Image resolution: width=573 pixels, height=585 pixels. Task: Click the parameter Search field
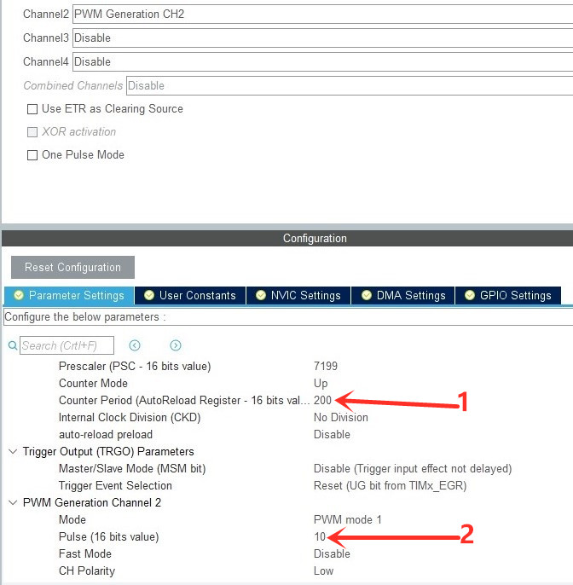[67, 345]
